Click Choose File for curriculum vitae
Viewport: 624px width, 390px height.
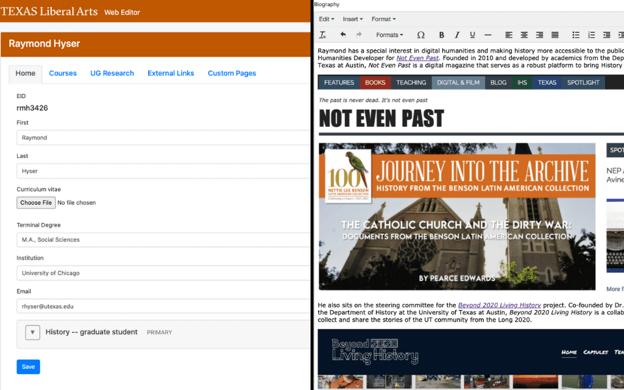click(36, 202)
